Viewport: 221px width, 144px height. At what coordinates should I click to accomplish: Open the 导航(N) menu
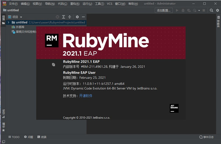(x=50, y=4)
